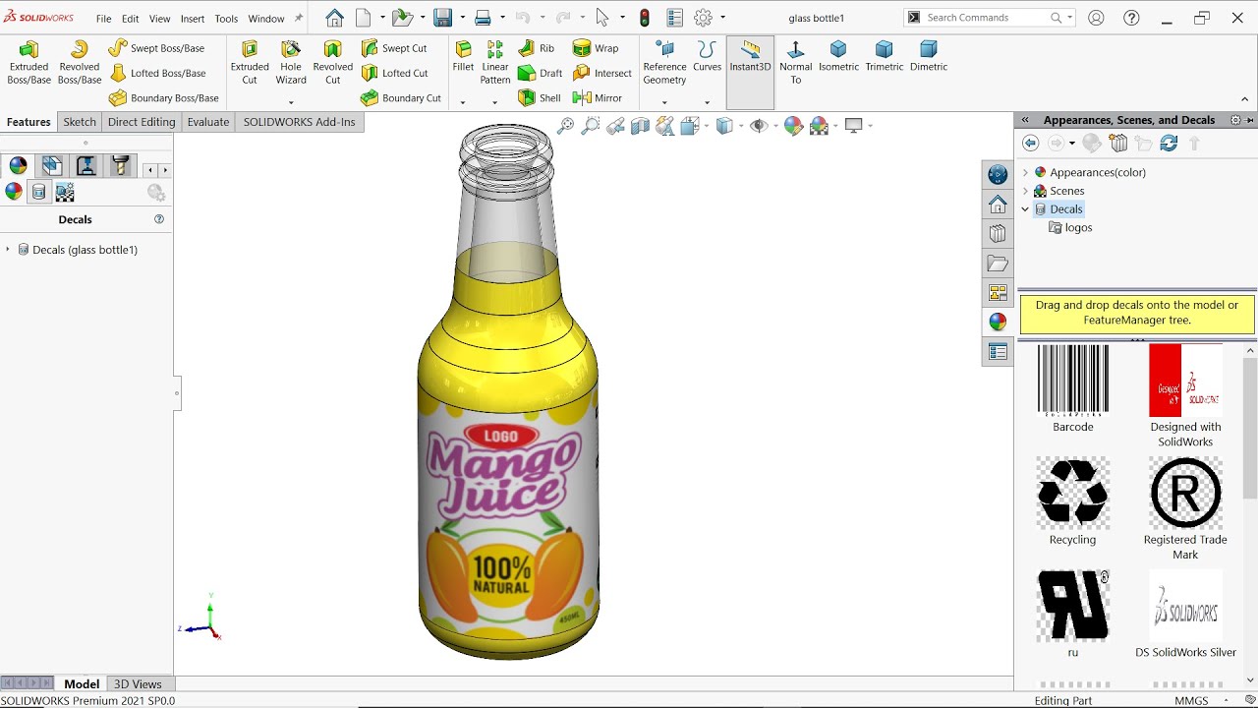Toggle the traffic-light Rebuild icon
Viewport: 1258px width, 708px height.
tap(645, 18)
